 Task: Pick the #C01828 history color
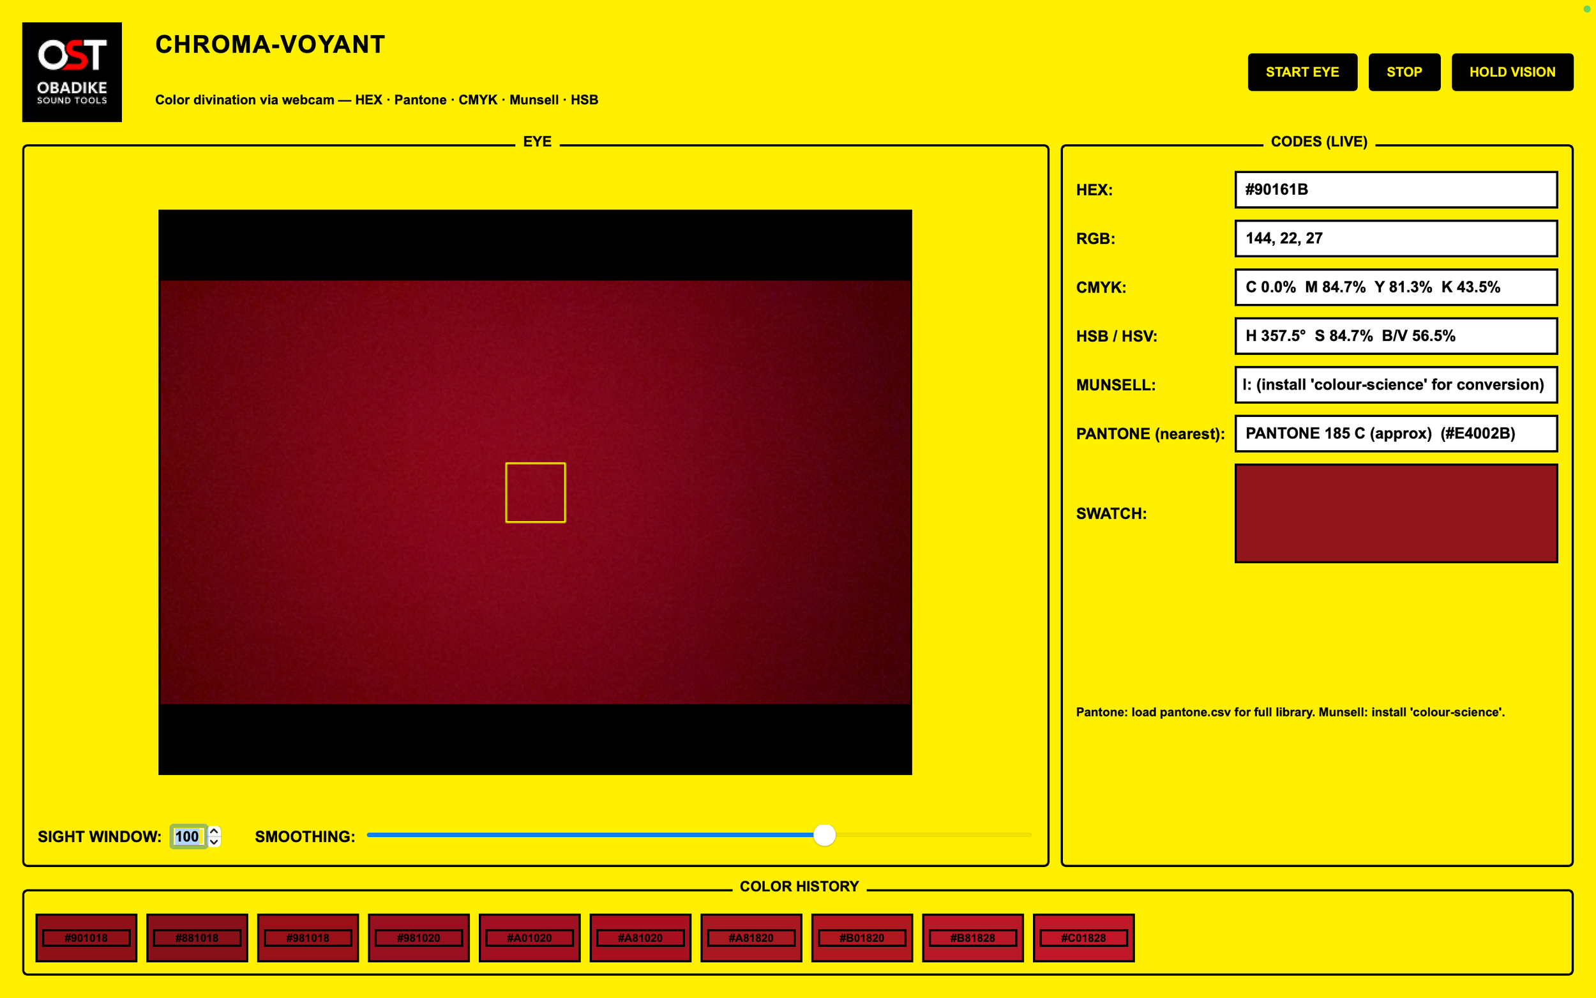1083,937
